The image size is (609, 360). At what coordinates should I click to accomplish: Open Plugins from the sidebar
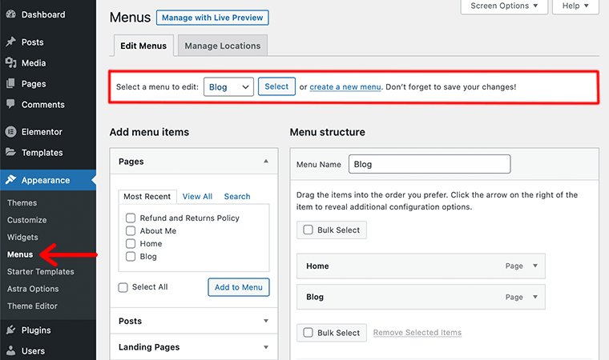(x=36, y=330)
